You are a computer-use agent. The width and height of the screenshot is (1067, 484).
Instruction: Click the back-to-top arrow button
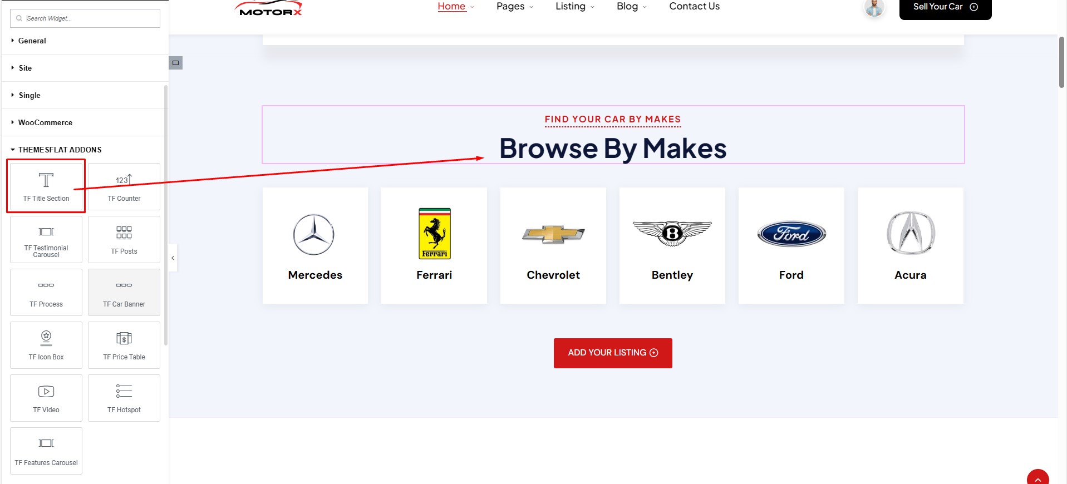coord(1038,477)
